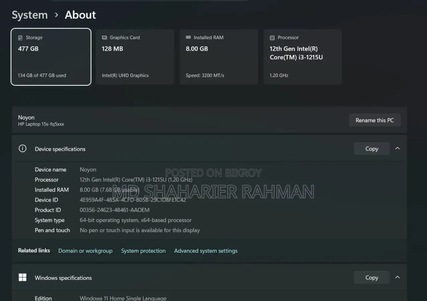Click the System type value text
This screenshot has width=427, height=301.
pos(136,220)
